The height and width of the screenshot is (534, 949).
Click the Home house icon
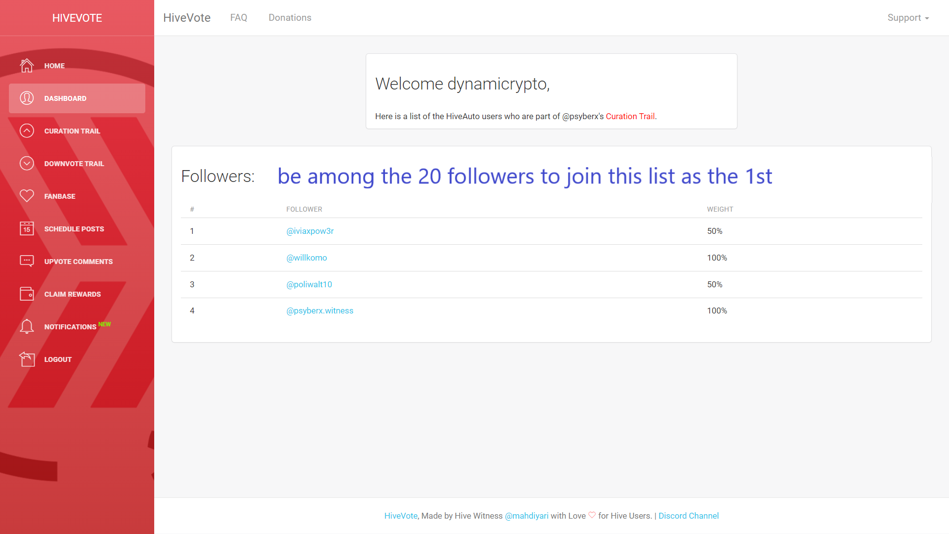click(x=27, y=65)
